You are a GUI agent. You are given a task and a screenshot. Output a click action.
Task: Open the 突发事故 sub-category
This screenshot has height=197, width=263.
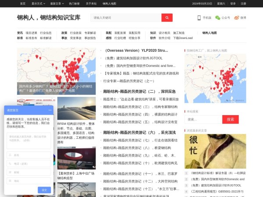[76, 38]
